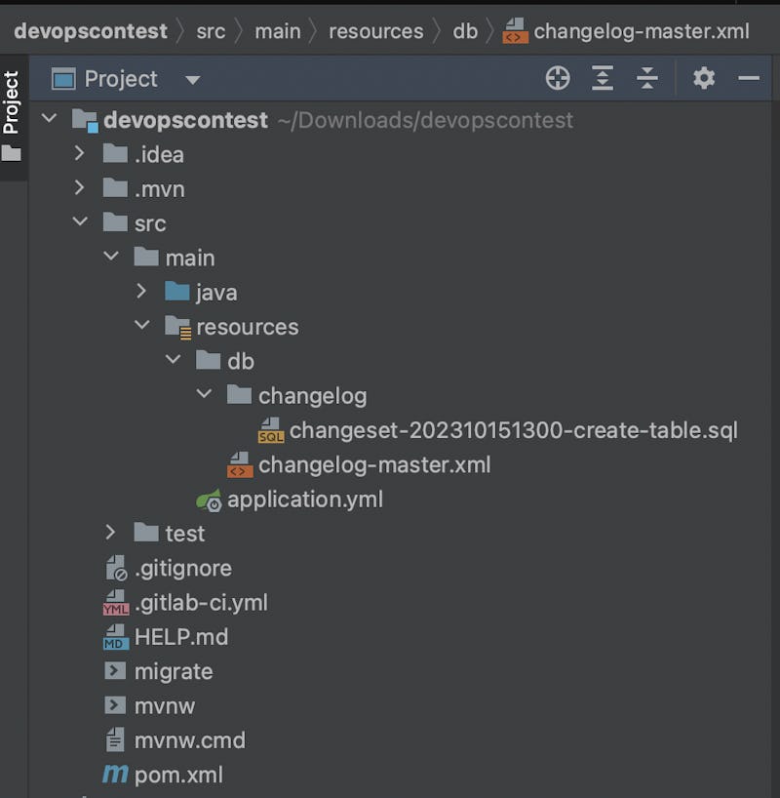This screenshot has width=780, height=798.
Task: Click the Expand All toolbar icon
Action: (x=603, y=79)
